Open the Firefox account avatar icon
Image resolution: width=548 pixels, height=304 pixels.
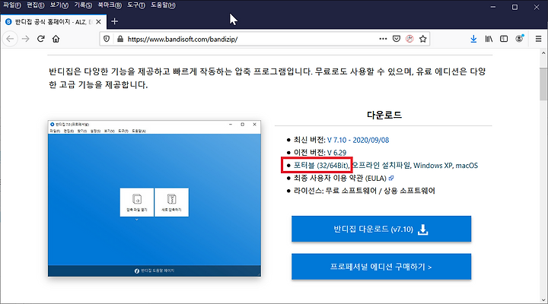(519, 39)
